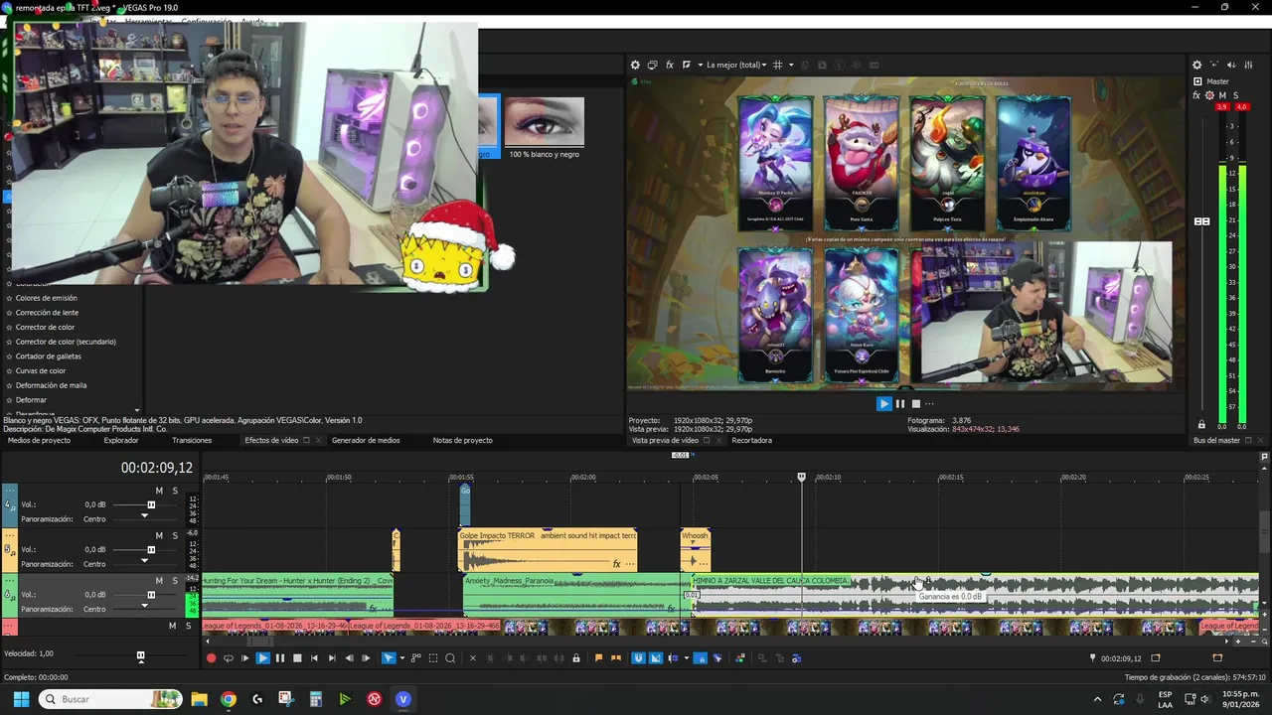The image size is (1272, 715).
Task: Open the Master bus properties gear icon
Action: (x=1197, y=65)
